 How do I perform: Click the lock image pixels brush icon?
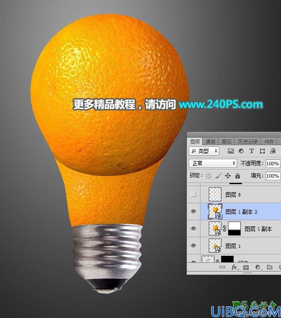[x=218, y=175]
